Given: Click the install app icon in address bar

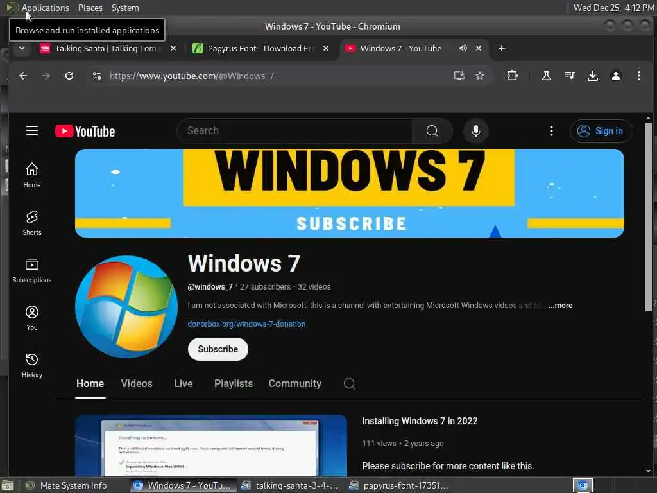Looking at the screenshot, I should click(x=459, y=76).
